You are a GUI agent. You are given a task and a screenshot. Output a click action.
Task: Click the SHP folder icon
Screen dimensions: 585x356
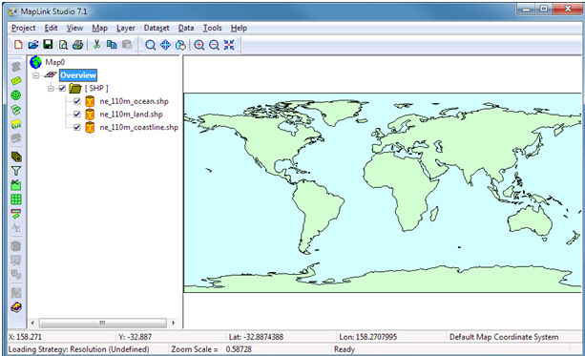pyautogui.click(x=75, y=89)
